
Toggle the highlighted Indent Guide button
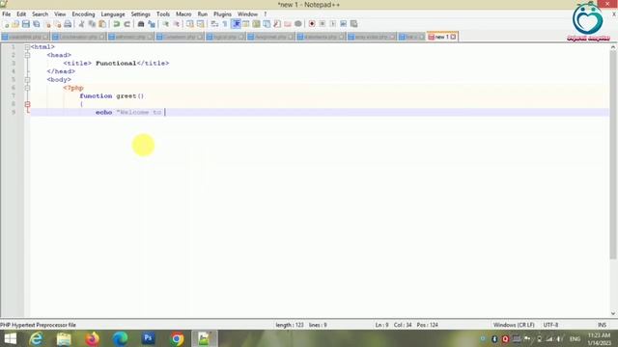(x=236, y=24)
